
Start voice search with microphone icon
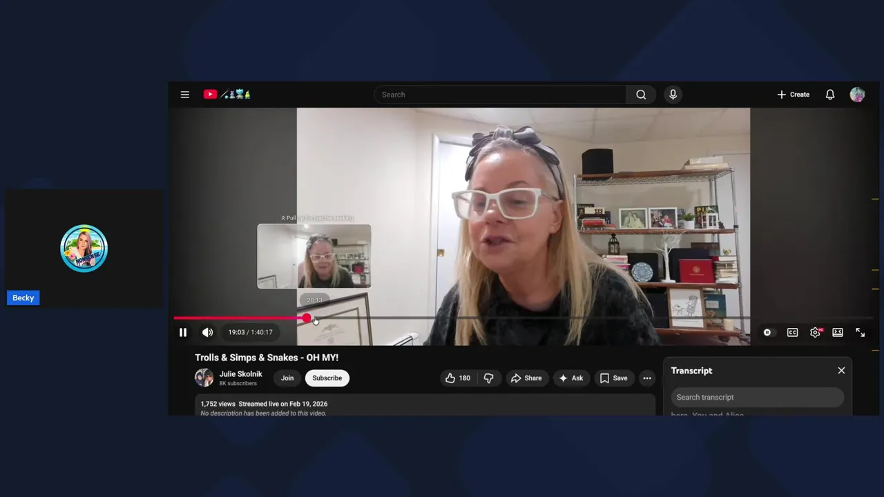pos(673,95)
